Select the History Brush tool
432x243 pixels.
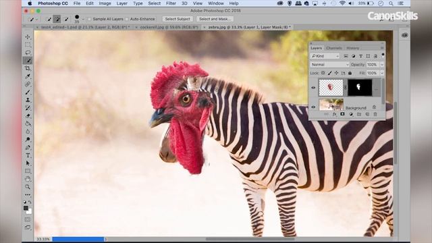coord(28,108)
